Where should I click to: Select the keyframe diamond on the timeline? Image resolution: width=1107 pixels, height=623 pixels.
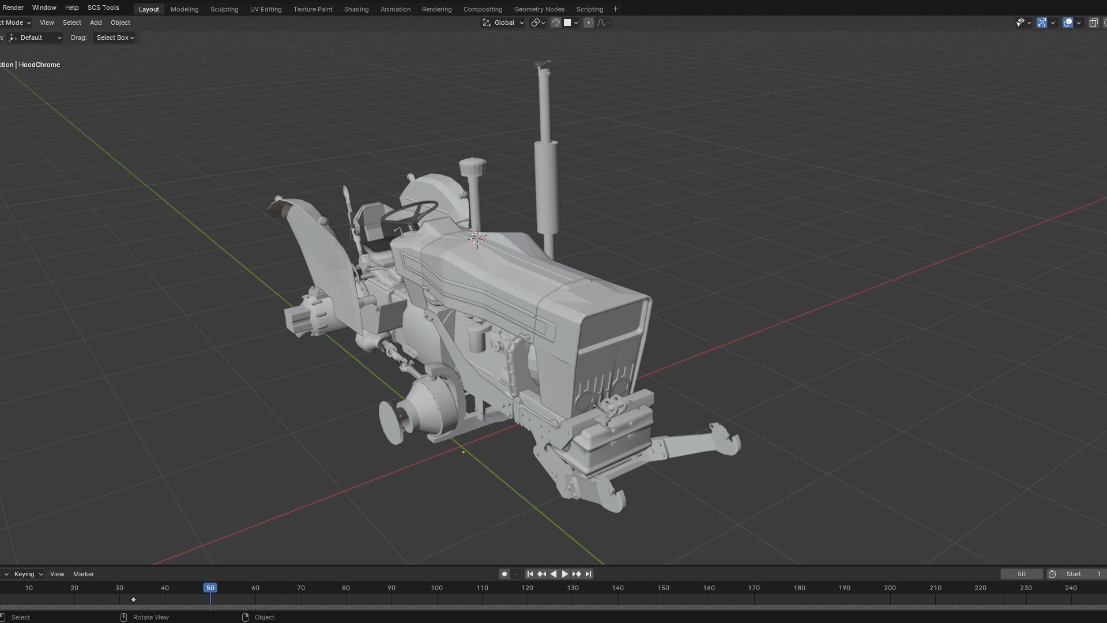click(133, 600)
